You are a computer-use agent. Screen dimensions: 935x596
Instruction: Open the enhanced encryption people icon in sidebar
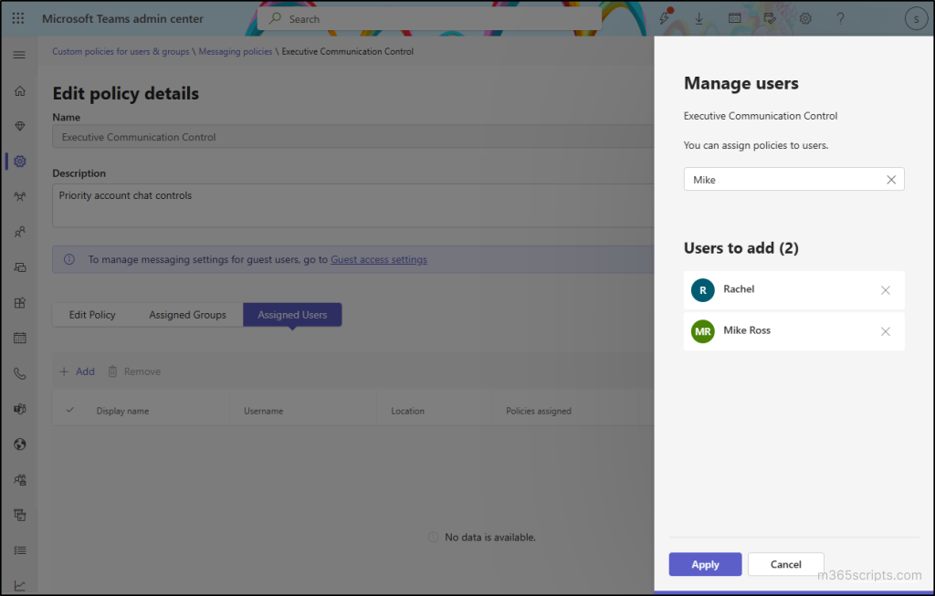(x=20, y=480)
